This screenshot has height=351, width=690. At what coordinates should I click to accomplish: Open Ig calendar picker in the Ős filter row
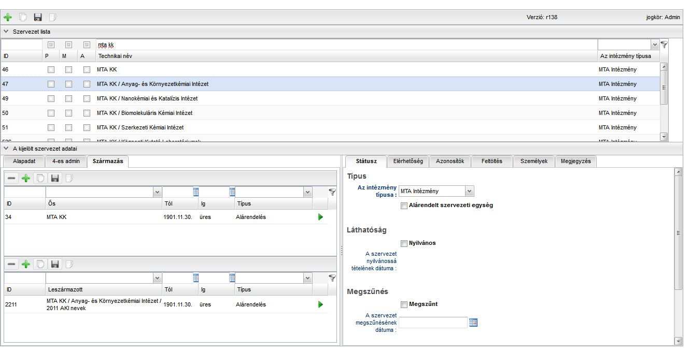click(x=232, y=192)
